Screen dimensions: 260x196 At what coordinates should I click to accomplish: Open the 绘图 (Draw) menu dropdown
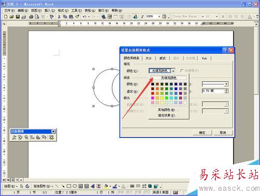[x=11, y=186]
